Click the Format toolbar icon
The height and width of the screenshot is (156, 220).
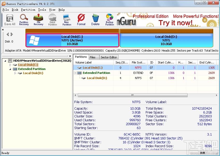coord(81,20)
